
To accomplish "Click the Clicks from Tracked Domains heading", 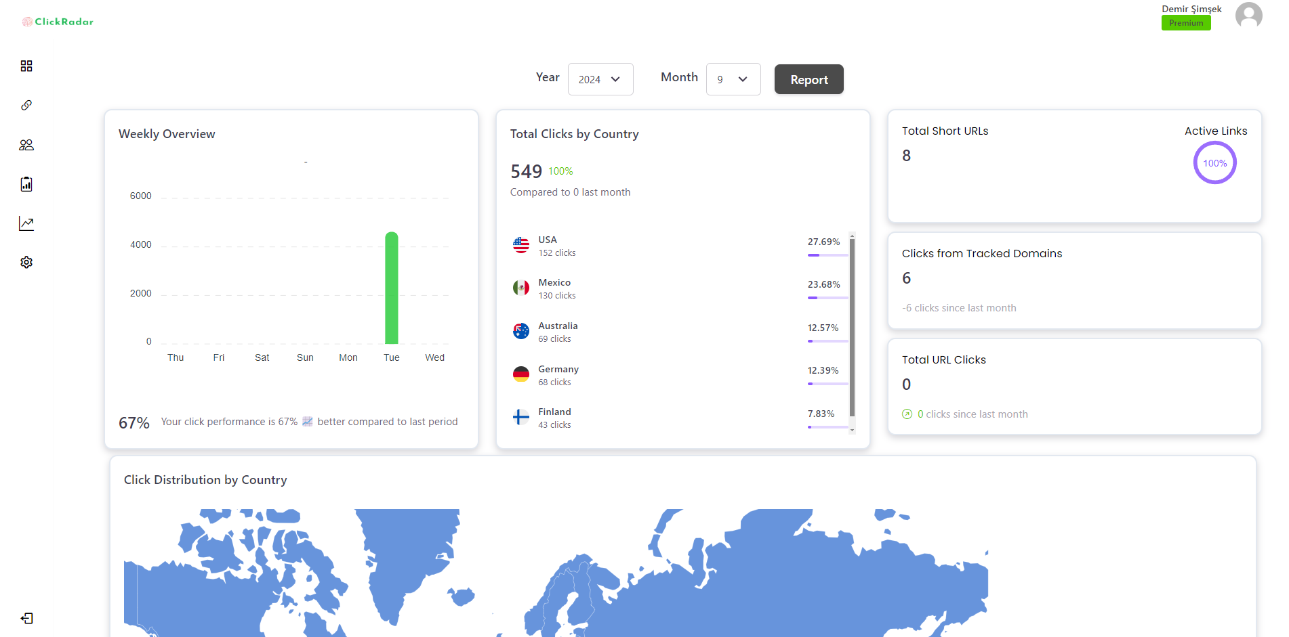I will pyautogui.click(x=982, y=254).
